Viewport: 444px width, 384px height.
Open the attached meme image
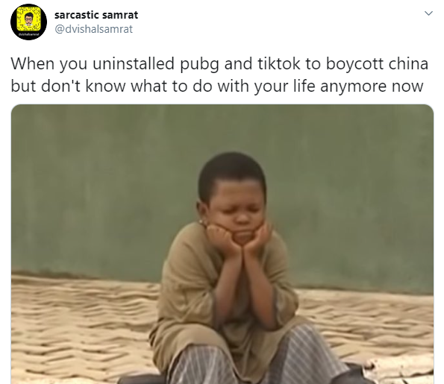click(222, 244)
